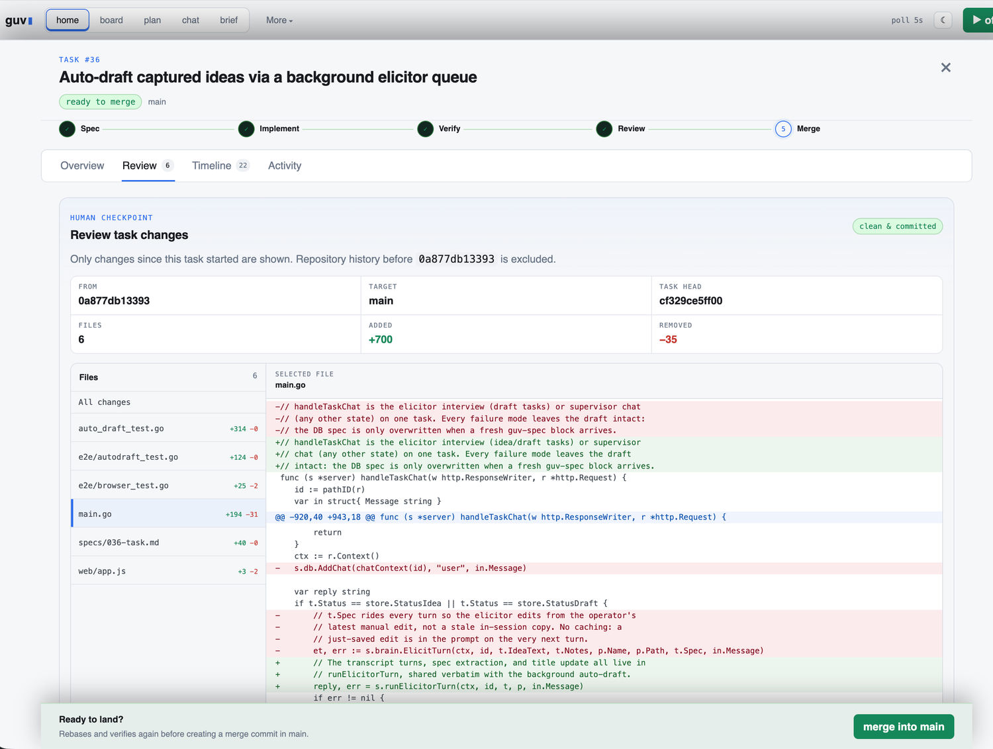Select the Review tab
The width and height of the screenshot is (993, 749).
coord(148,165)
